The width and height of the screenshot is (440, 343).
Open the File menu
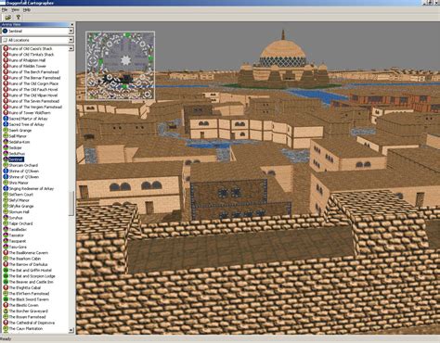(x=5, y=9)
